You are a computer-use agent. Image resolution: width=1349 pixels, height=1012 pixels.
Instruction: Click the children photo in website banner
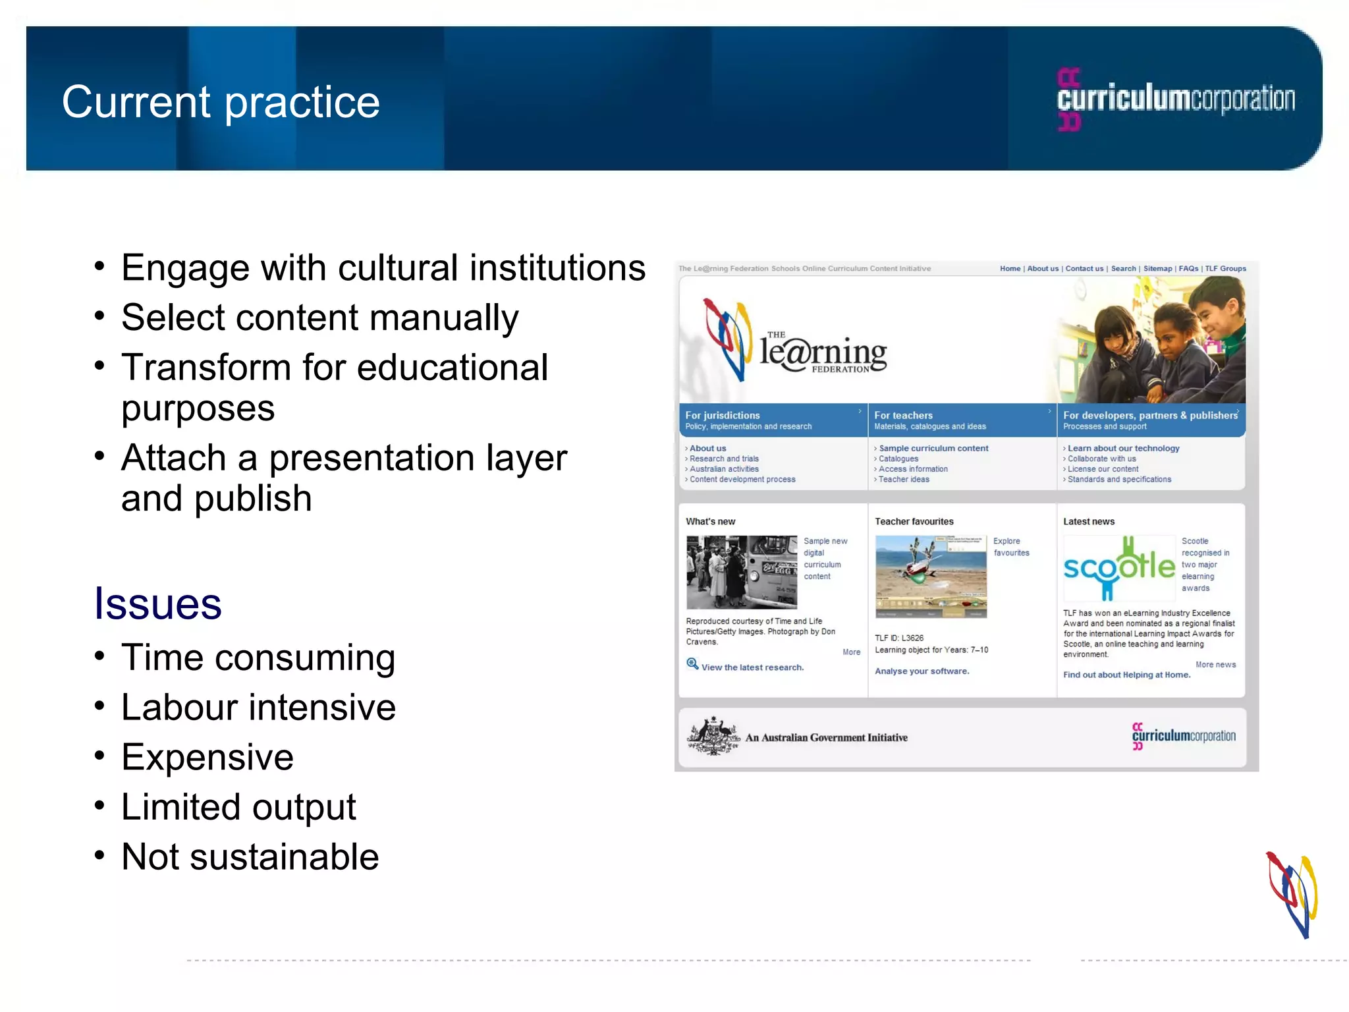click(1151, 340)
